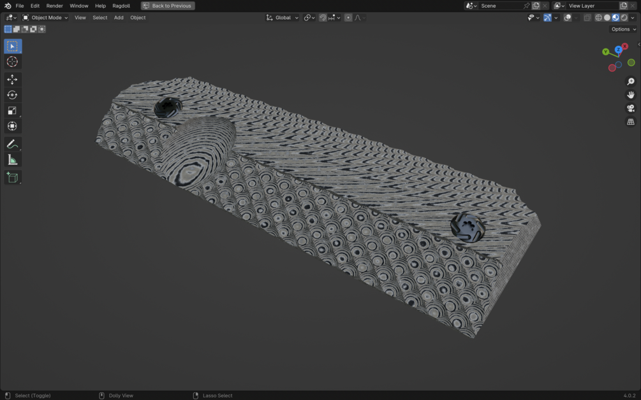Click the Pan hand viewport icon
Screen dimensions: 641x400
(631, 95)
